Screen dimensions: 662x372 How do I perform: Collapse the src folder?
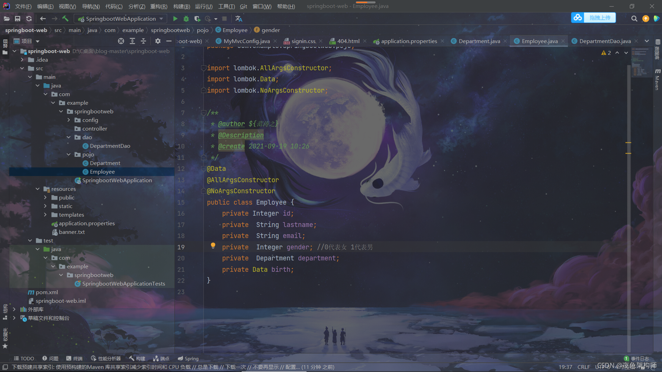[x=22, y=68]
